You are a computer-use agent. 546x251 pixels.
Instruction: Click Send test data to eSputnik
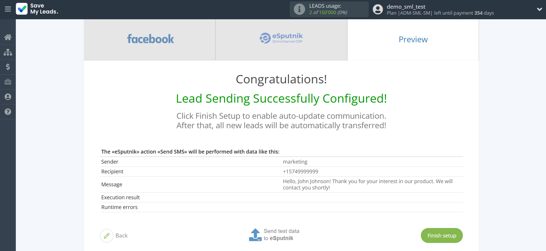click(281, 235)
